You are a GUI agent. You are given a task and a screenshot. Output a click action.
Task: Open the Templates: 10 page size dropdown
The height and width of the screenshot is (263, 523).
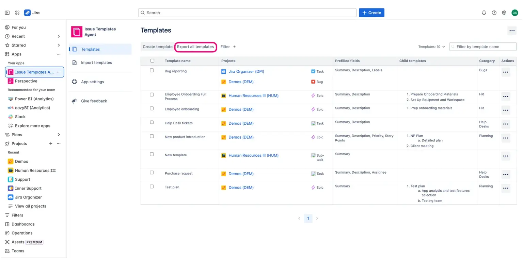pos(431,47)
